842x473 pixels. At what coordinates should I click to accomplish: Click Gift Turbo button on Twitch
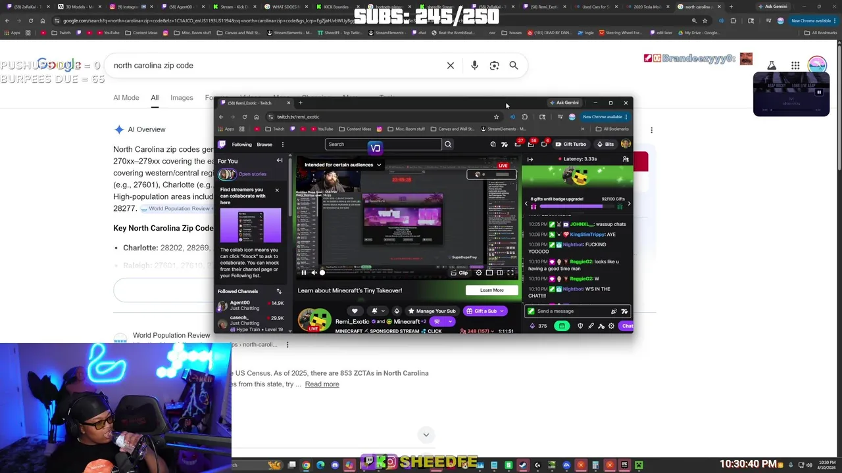571,145
